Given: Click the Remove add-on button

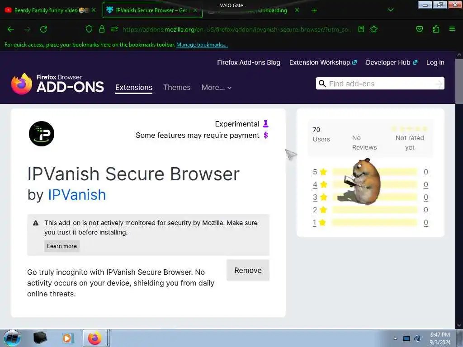Looking at the screenshot, I should pos(248,270).
